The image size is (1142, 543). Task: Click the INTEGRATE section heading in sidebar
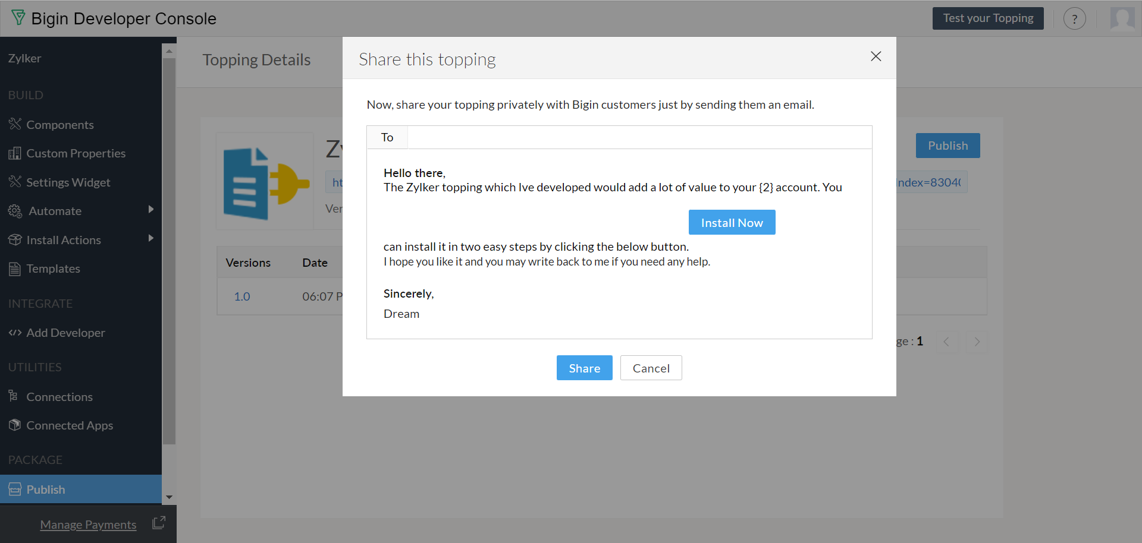click(x=40, y=304)
